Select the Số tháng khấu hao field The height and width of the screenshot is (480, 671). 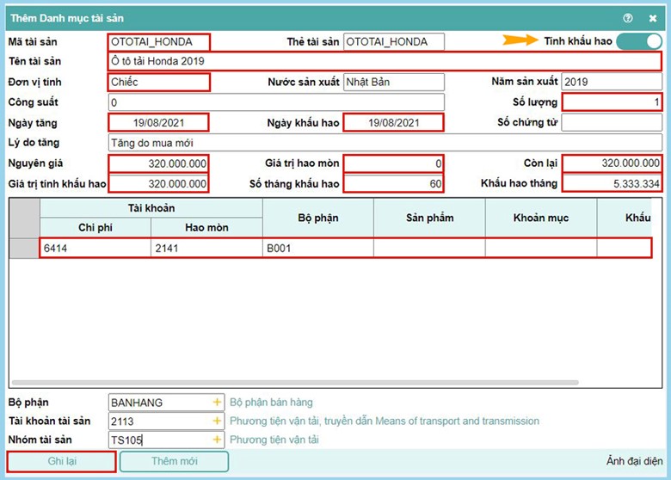click(x=393, y=183)
